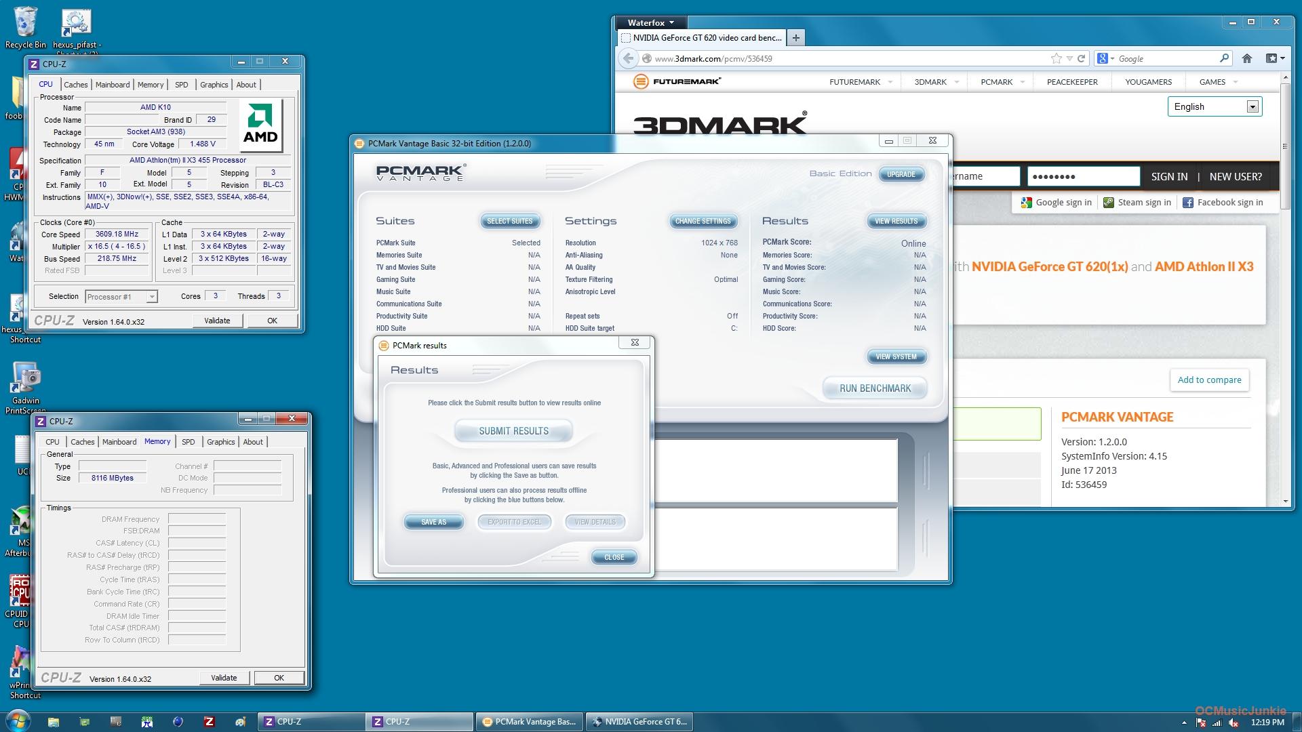Screen dimensions: 1302x732
Task: Open Windows Explorer from the taskbar
Action: click(54, 722)
